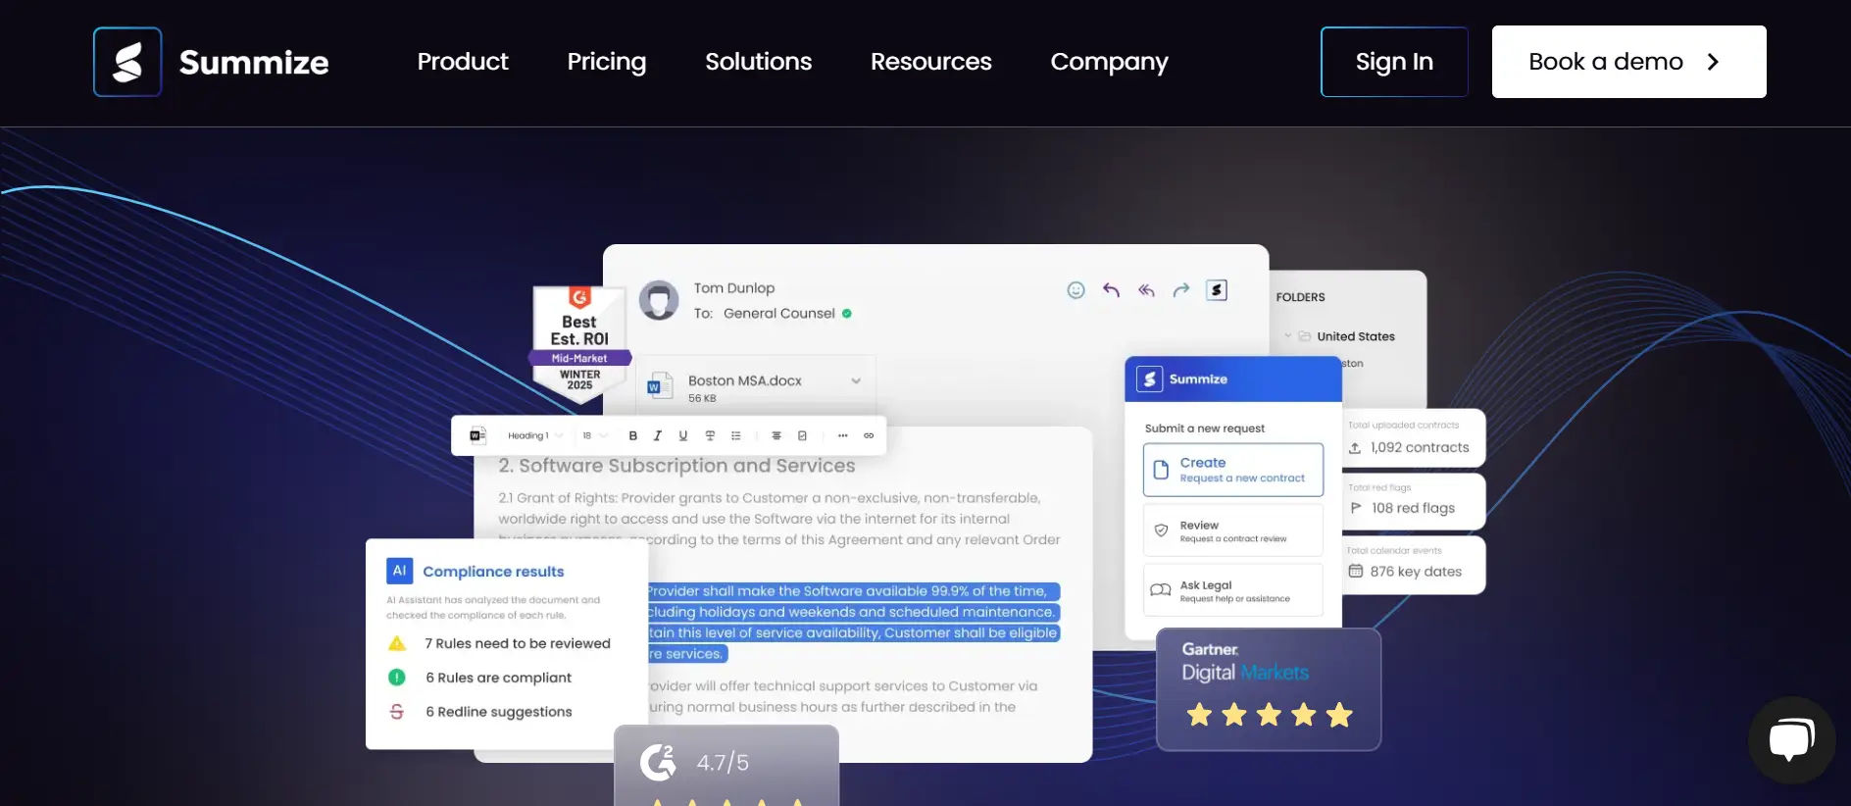Image resolution: width=1851 pixels, height=806 pixels.
Task: Click the insert link icon
Action: [x=869, y=435]
